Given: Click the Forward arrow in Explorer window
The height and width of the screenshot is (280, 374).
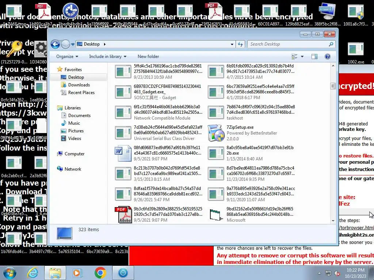Looking at the screenshot, I should 65,44.
